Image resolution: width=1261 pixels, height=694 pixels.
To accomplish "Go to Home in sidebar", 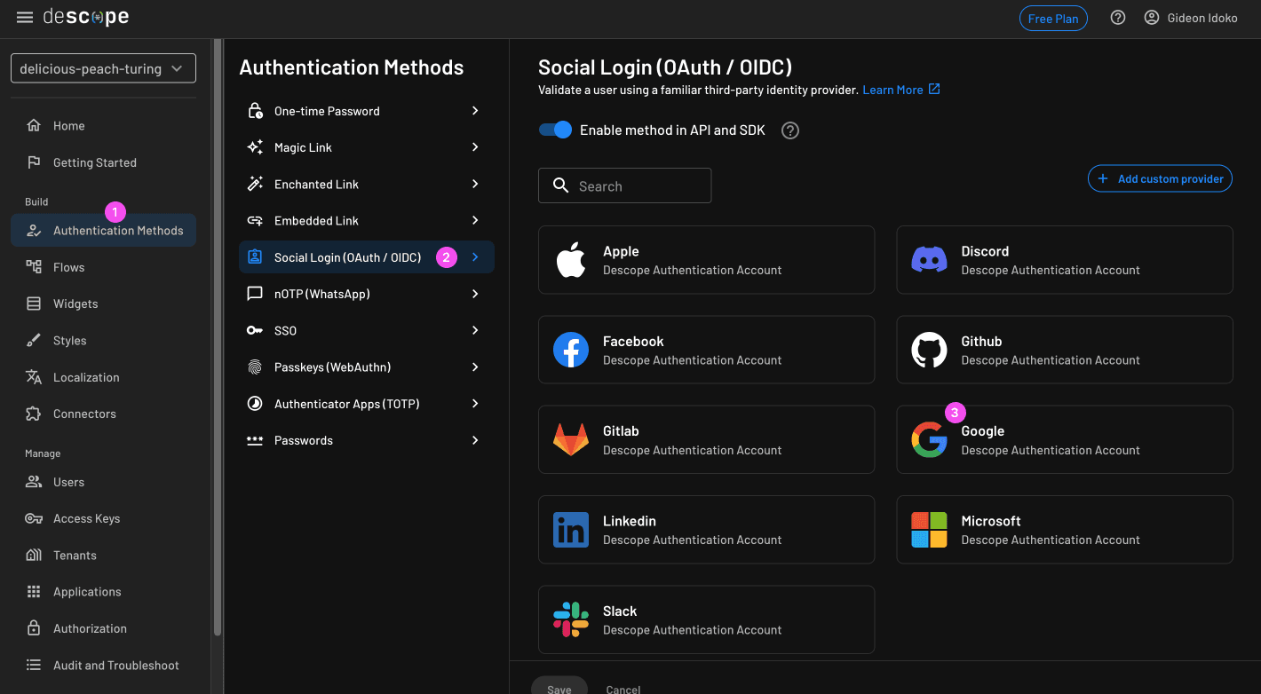I will 103,125.
